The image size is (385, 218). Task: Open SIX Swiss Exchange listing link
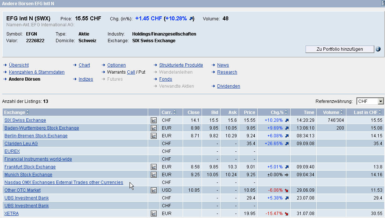pyautogui.click(x=25, y=120)
